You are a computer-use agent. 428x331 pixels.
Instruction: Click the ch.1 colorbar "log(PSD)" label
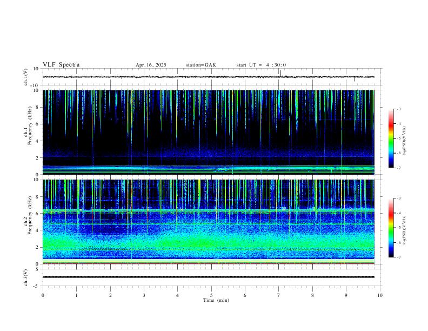[x=404, y=141]
